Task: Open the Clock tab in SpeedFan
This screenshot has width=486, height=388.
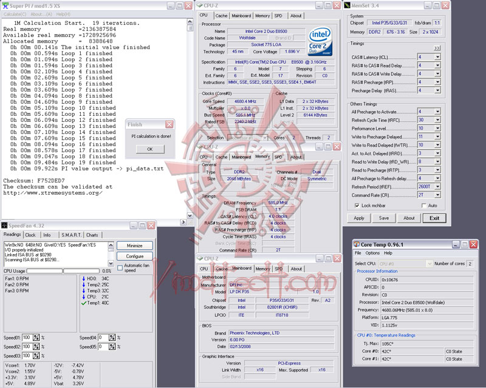Action: 30,235
